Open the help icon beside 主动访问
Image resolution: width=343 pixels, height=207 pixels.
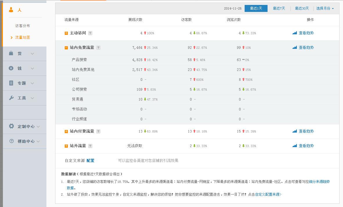90,33
